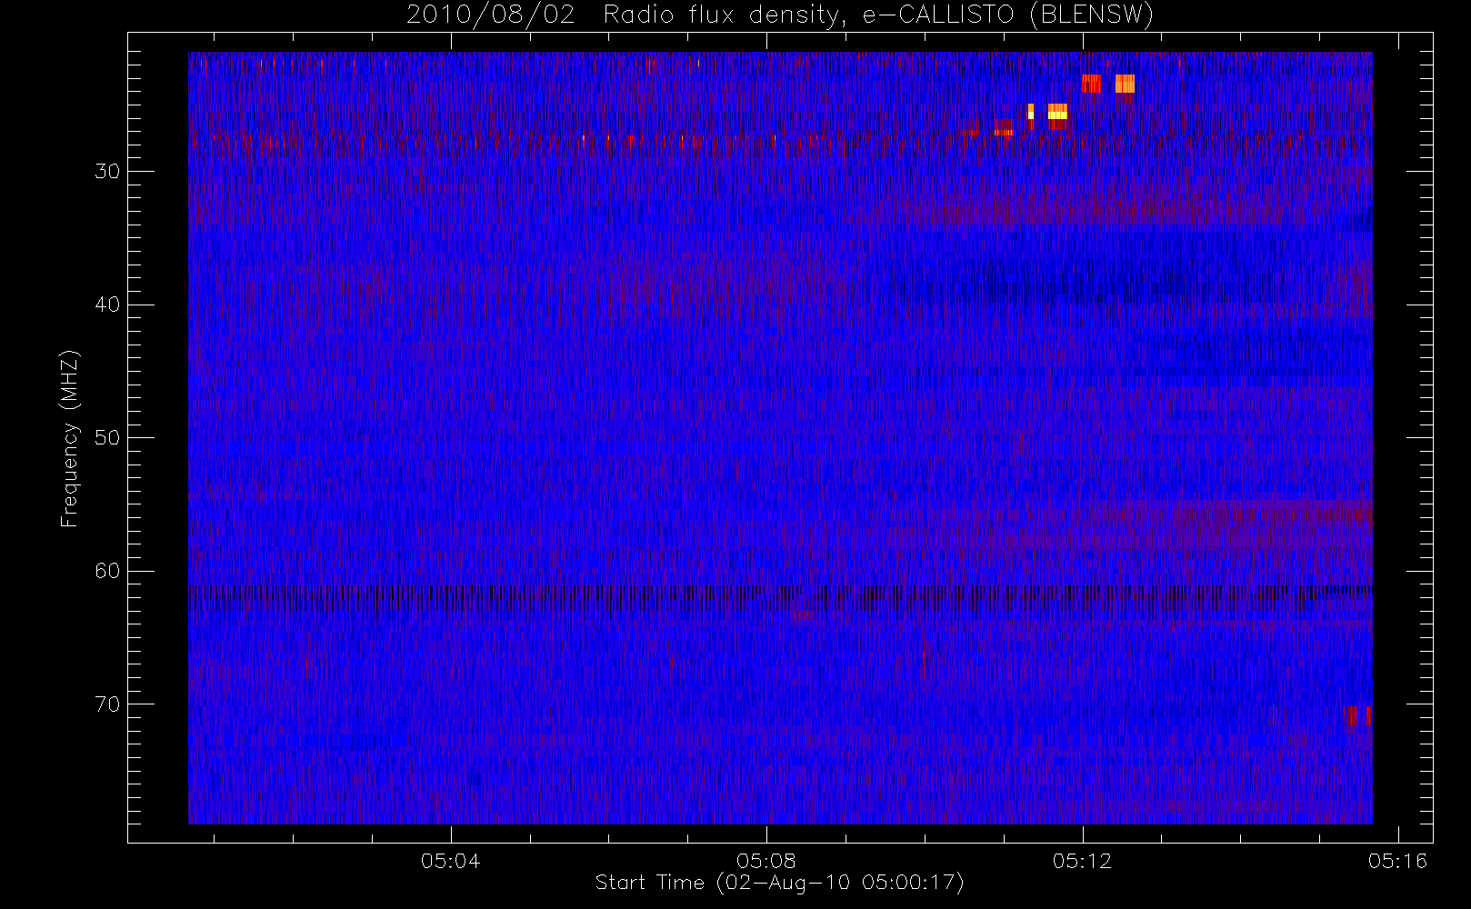
Task: Click the "Start Time (02-Aug-10 05:00:17)" axis label
Action: tap(779, 883)
